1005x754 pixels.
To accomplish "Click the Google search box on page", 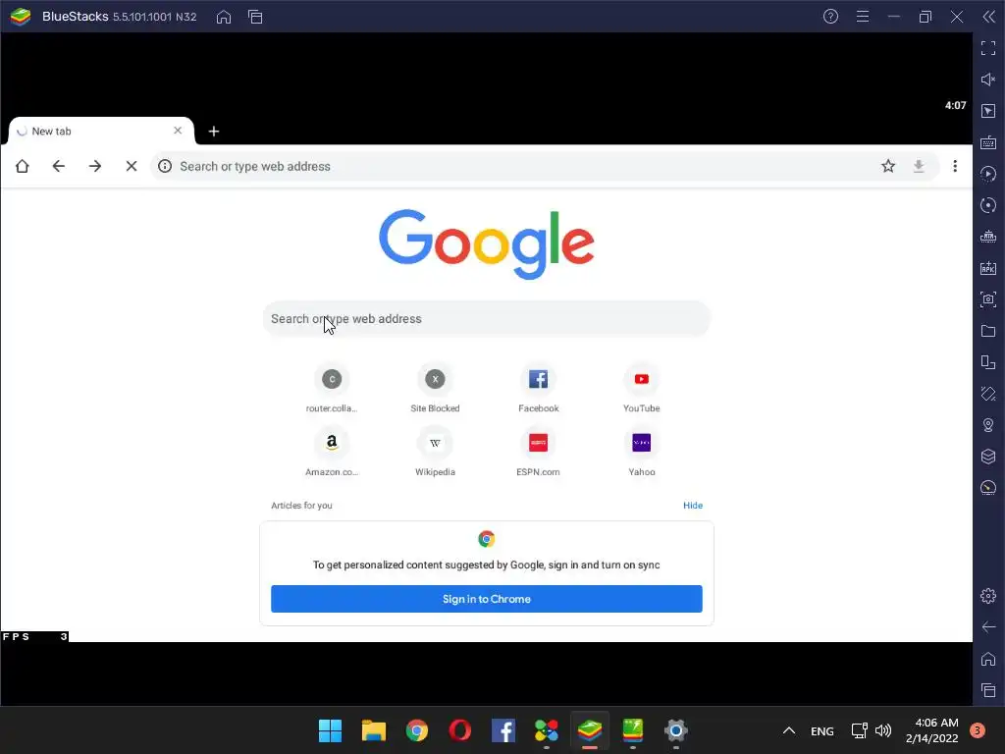I will [487, 319].
